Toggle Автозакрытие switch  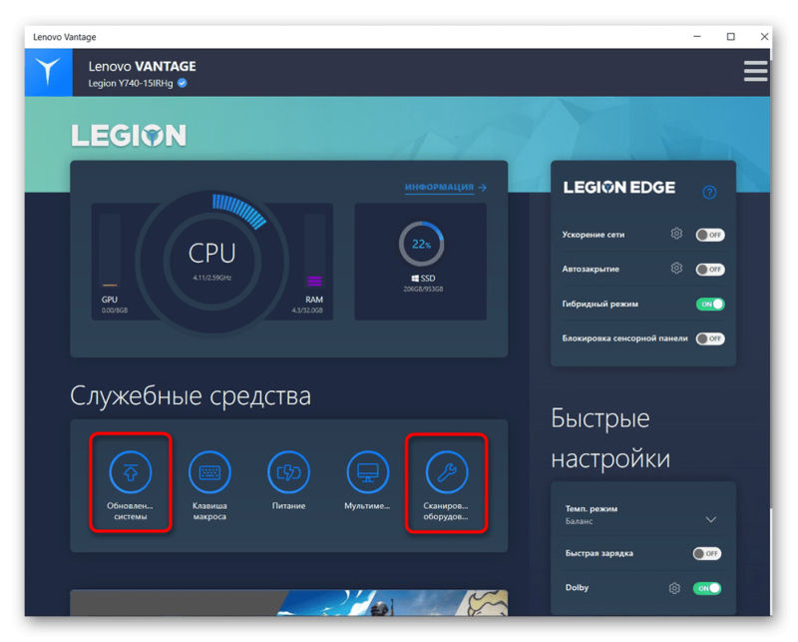(710, 270)
